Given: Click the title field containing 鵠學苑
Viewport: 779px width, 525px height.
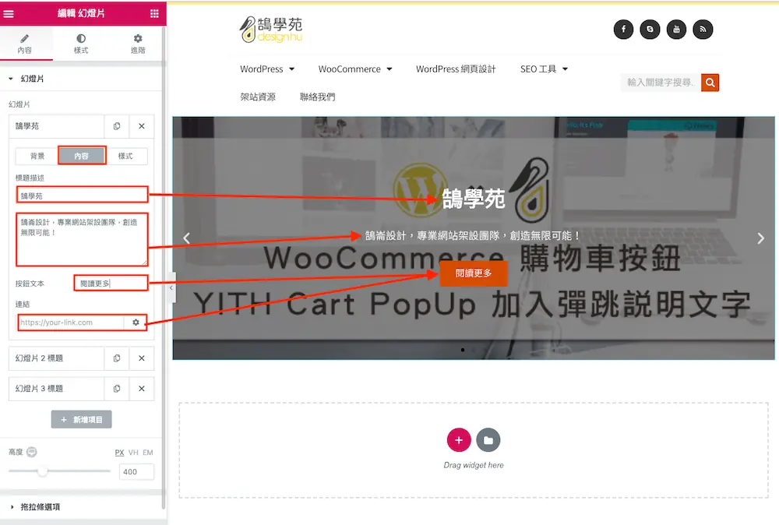Looking at the screenshot, I should pos(83,196).
